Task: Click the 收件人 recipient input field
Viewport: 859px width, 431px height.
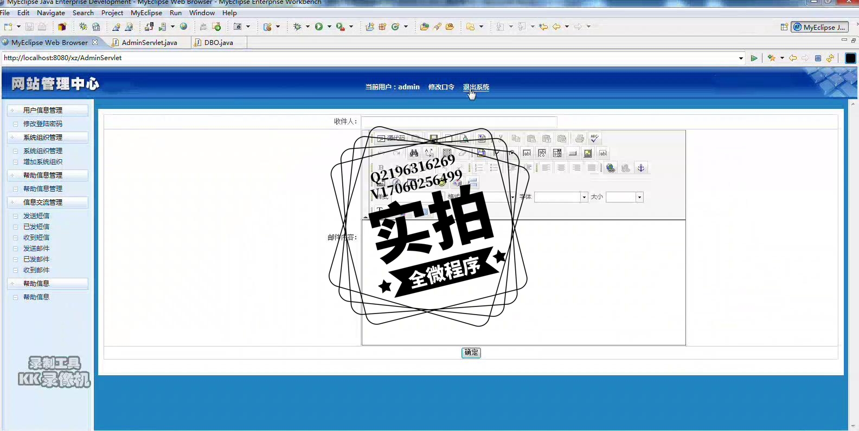Action: pyautogui.click(x=459, y=122)
